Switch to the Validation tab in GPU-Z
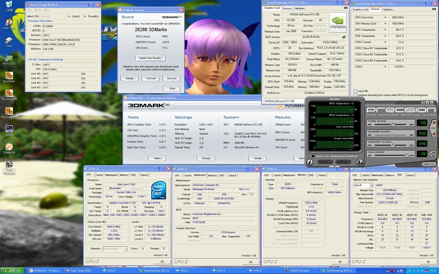Viewport: 439px width, 274px height. 299,8
